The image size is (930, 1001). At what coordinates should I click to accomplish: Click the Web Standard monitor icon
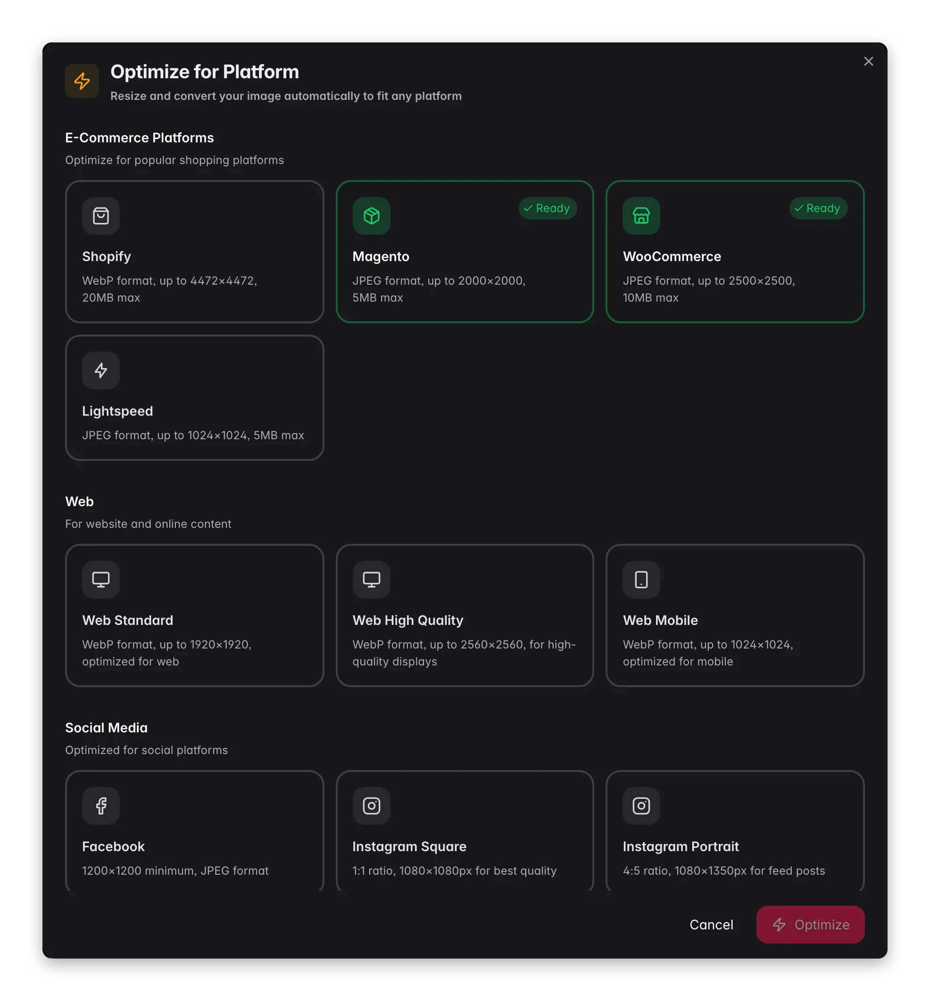[100, 580]
